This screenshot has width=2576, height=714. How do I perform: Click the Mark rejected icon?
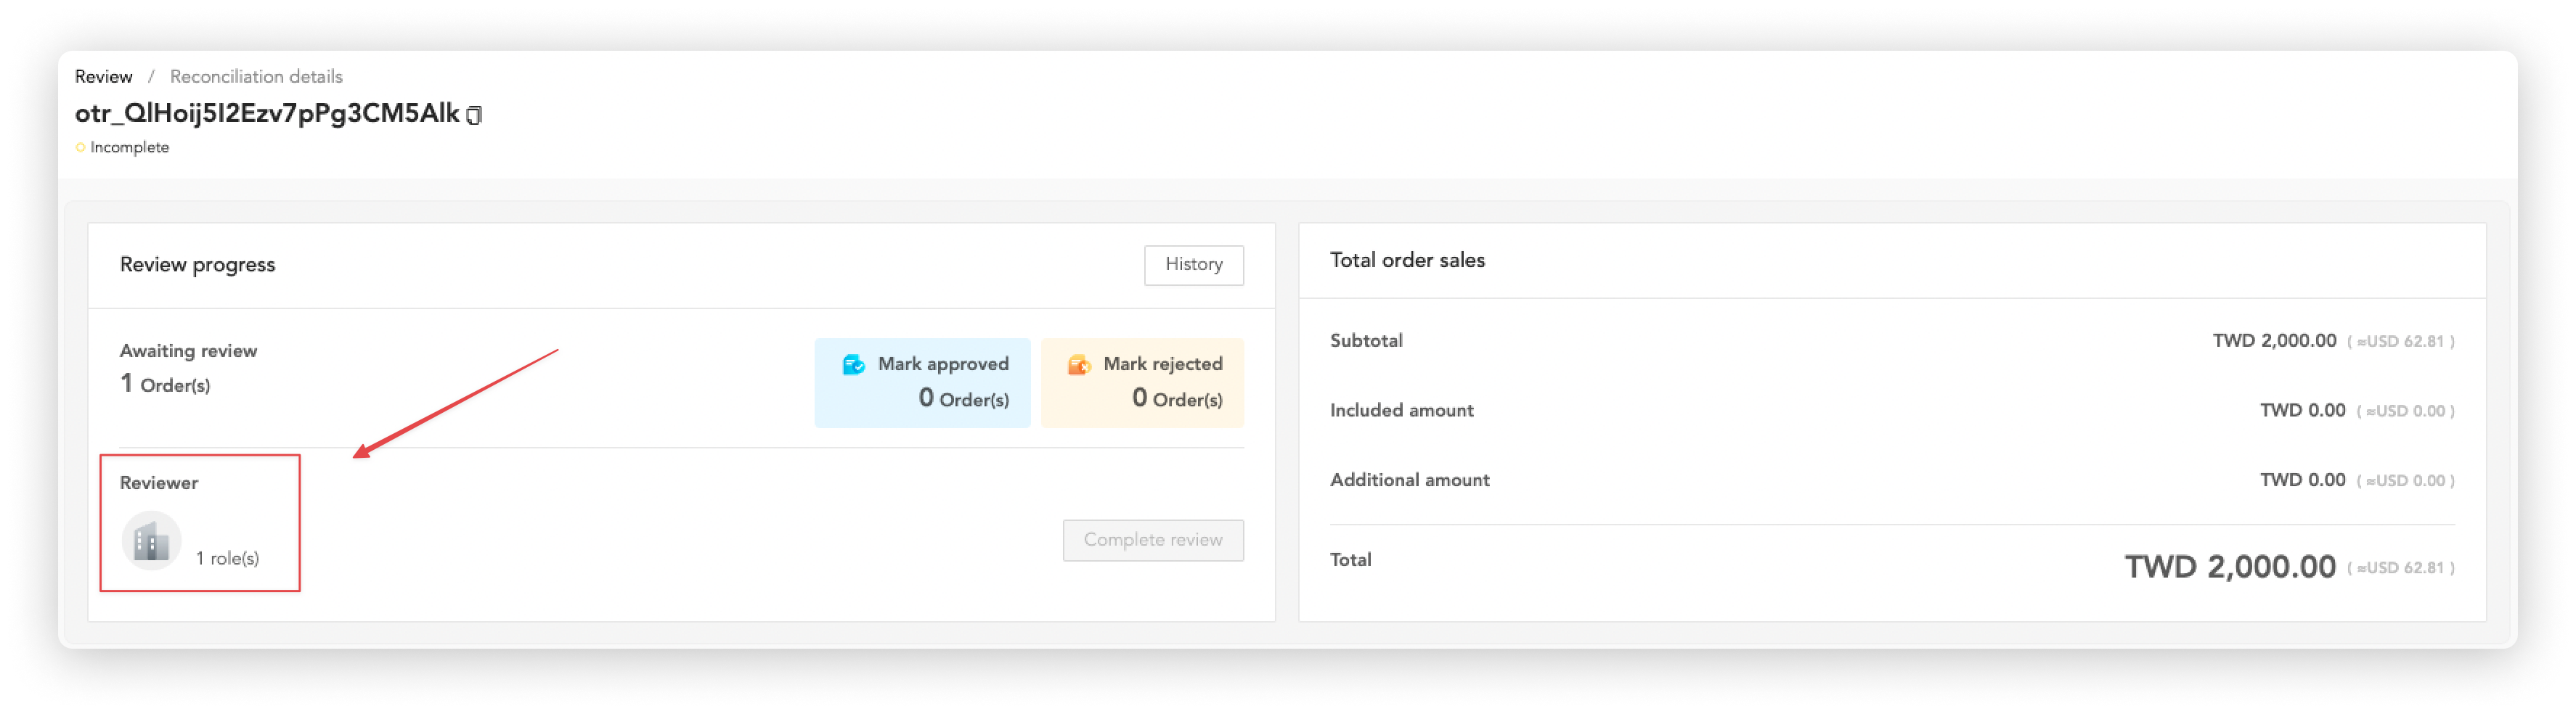[1078, 365]
